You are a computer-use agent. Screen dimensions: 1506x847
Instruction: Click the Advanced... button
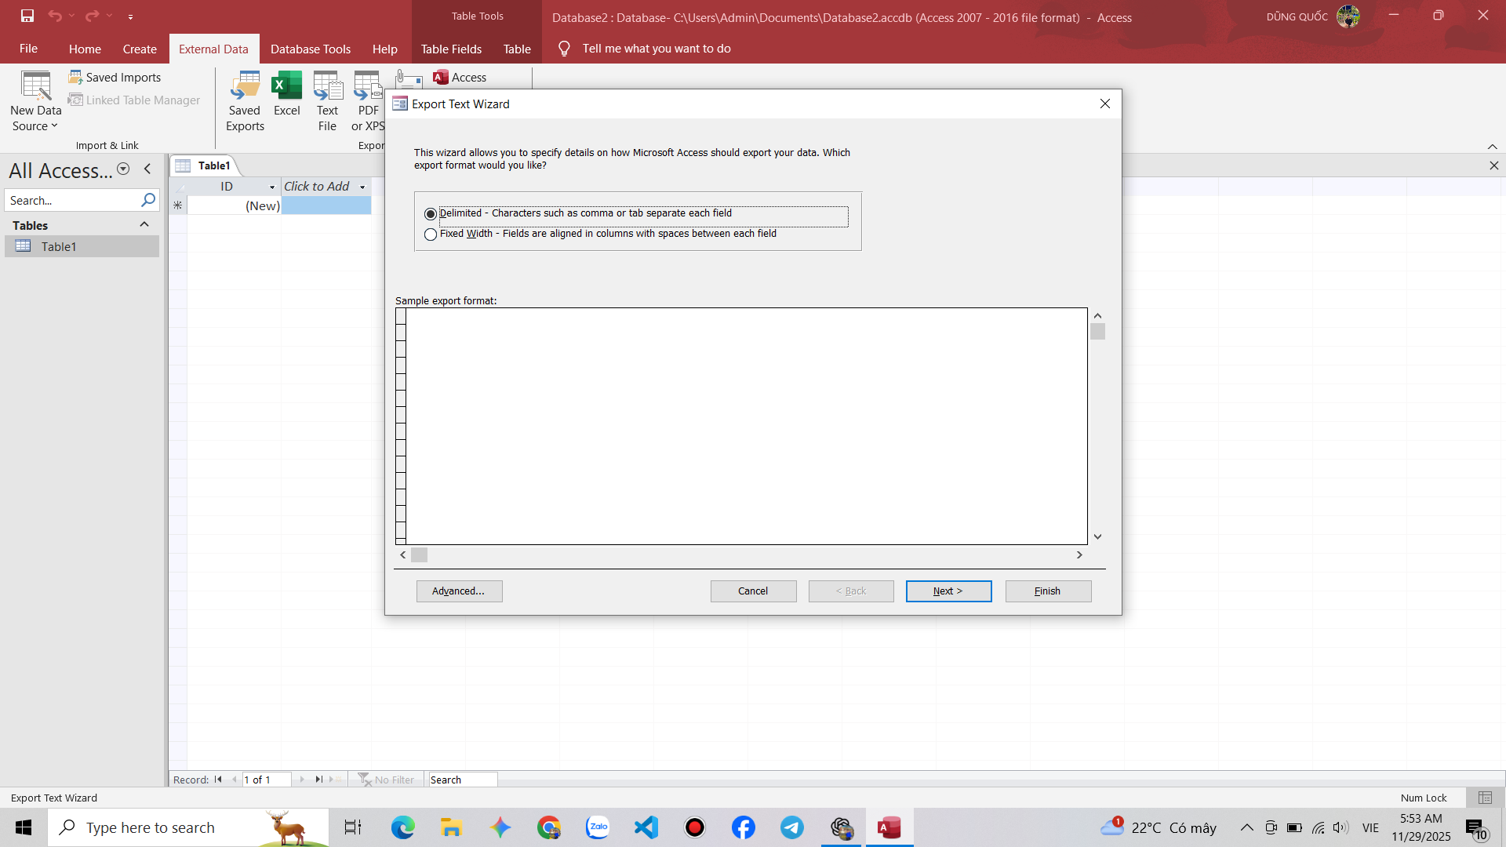click(x=459, y=591)
